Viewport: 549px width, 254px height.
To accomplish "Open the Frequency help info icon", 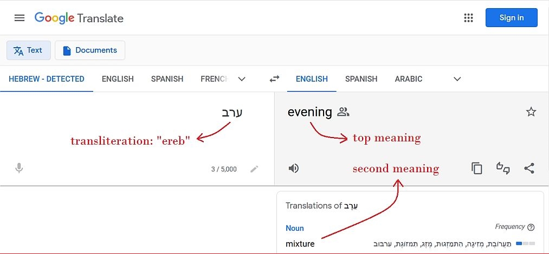I will 531,227.
